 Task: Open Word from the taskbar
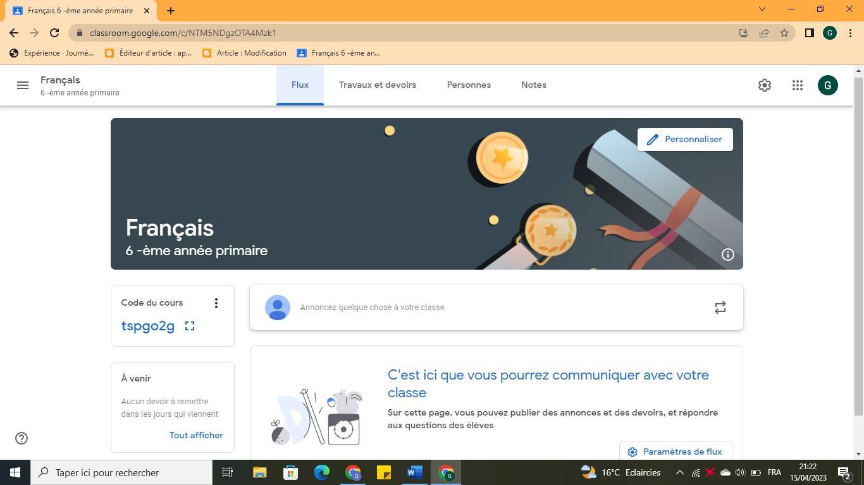click(415, 472)
